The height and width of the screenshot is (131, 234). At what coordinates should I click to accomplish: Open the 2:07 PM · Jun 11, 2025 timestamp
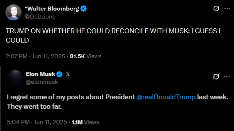click(x=35, y=56)
